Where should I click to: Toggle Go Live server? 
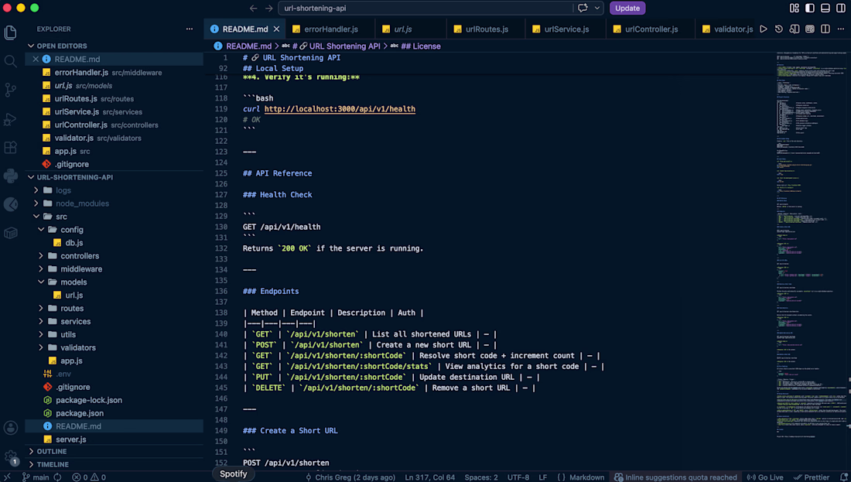[765, 477]
